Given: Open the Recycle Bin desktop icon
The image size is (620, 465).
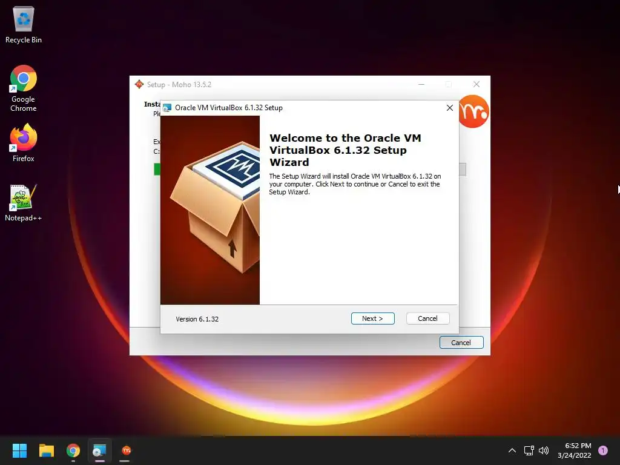Looking at the screenshot, I should (x=24, y=24).
